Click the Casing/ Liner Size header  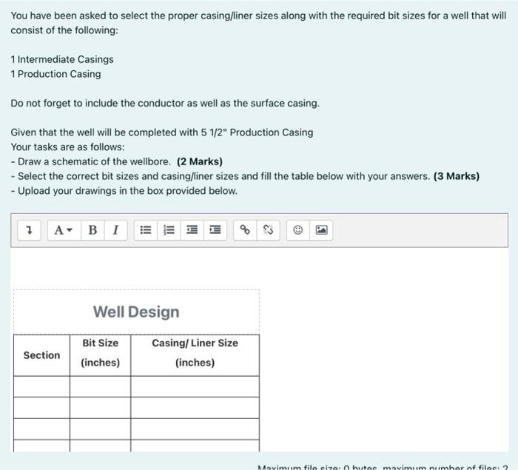point(195,355)
